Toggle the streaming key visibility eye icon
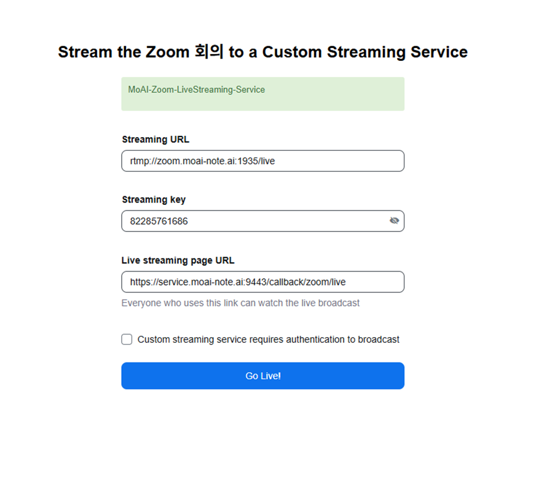Viewport: 536px width, 488px height. click(394, 221)
